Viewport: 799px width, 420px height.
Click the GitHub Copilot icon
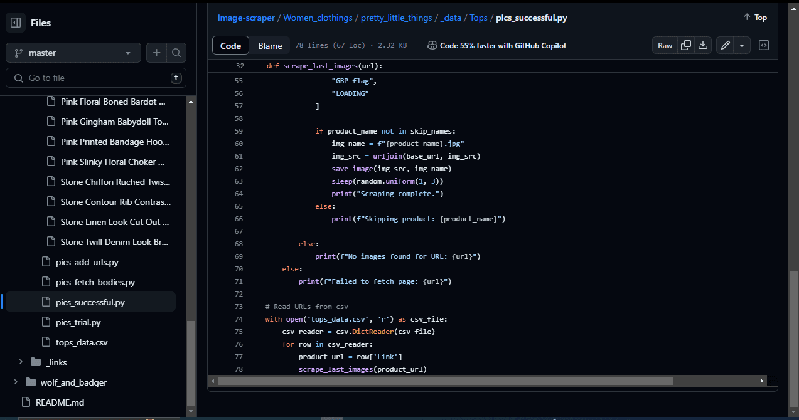[432, 45]
